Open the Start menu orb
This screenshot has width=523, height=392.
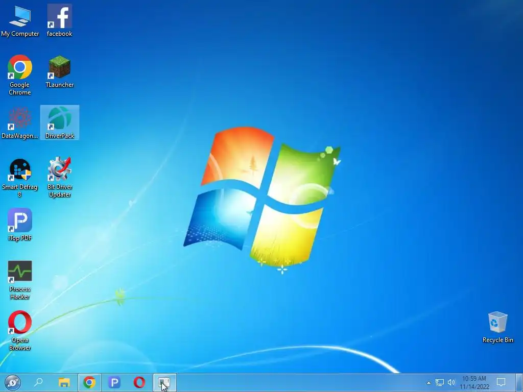coord(13,383)
